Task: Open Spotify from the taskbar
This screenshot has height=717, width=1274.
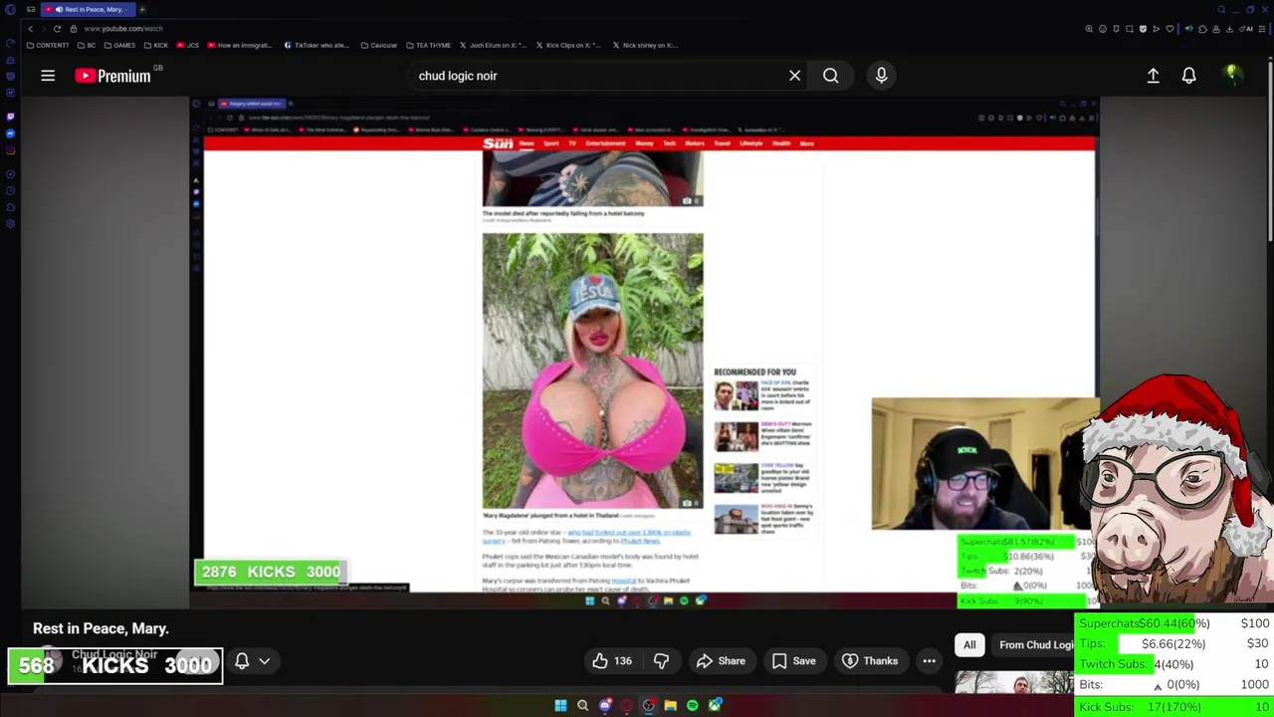Action: tap(692, 706)
